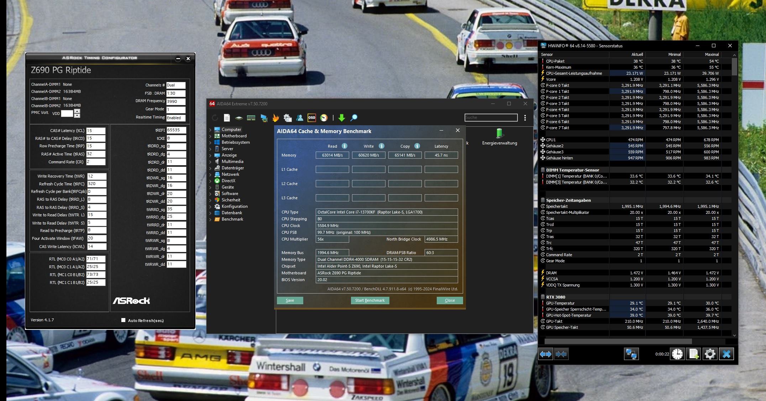Click the Memory Latency 45.7 ns result
Screen dimensions: 766x401
coord(441,155)
